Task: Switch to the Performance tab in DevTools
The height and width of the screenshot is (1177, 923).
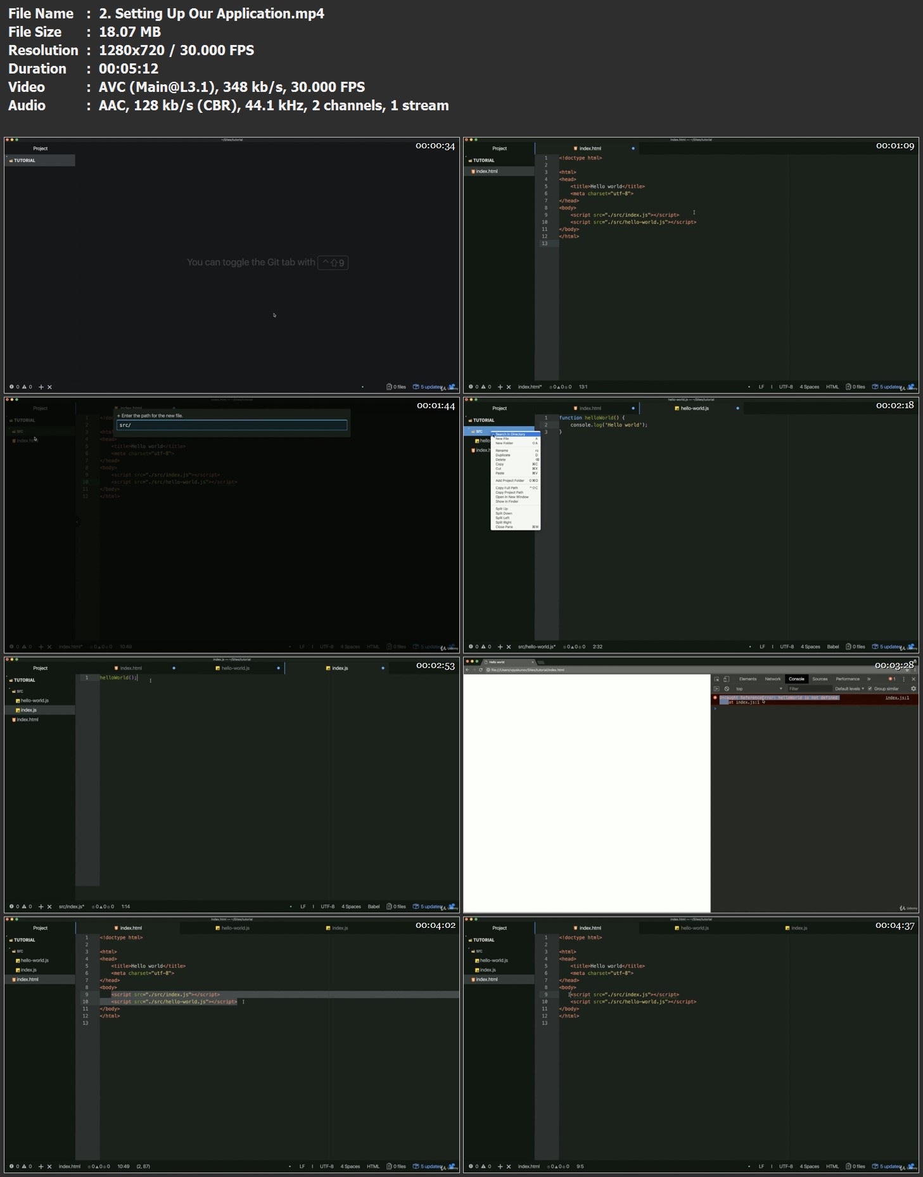Action: [x=848, y=679]
